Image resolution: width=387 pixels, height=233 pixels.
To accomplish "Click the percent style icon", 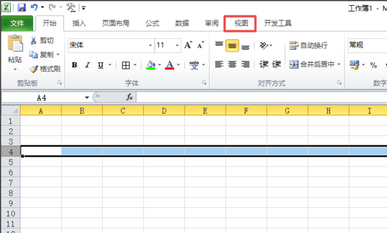I will click(x=373, y=65).
